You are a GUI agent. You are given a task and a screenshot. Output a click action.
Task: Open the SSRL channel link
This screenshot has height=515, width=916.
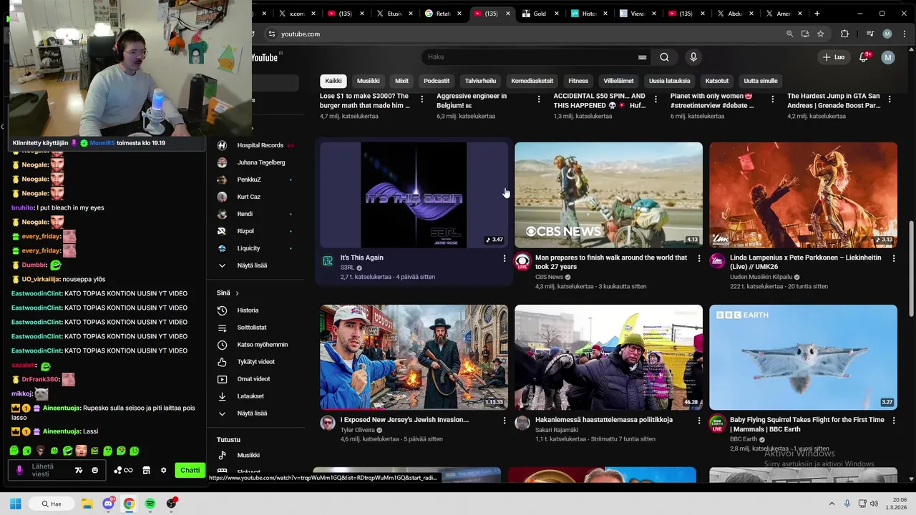tap(347, 268)
